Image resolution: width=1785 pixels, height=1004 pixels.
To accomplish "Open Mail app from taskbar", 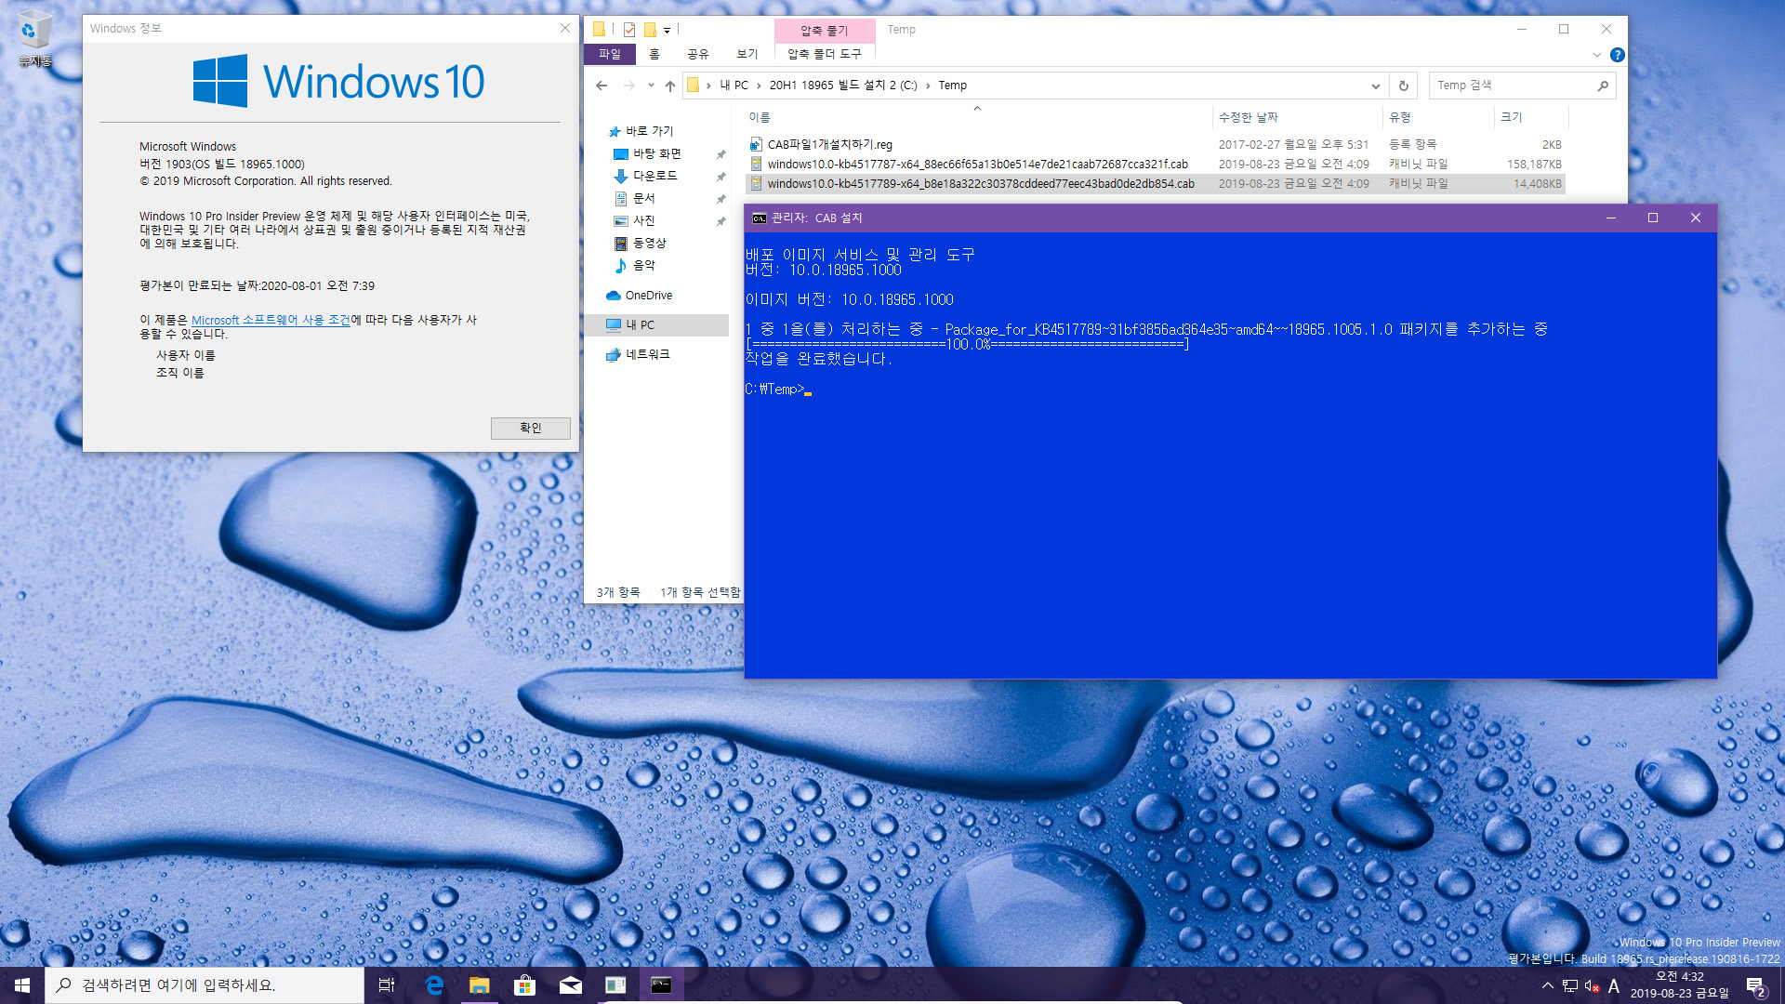I will (571, 985).
